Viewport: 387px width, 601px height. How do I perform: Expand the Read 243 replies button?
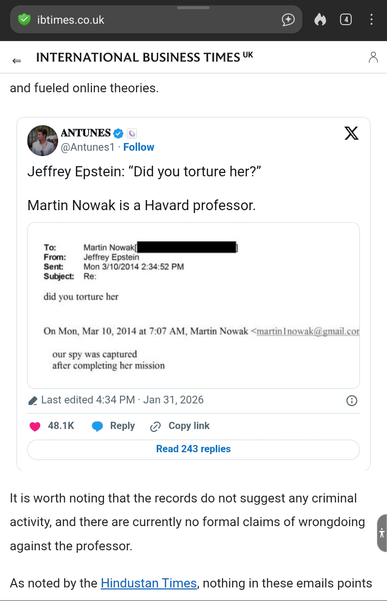[193, 449]
